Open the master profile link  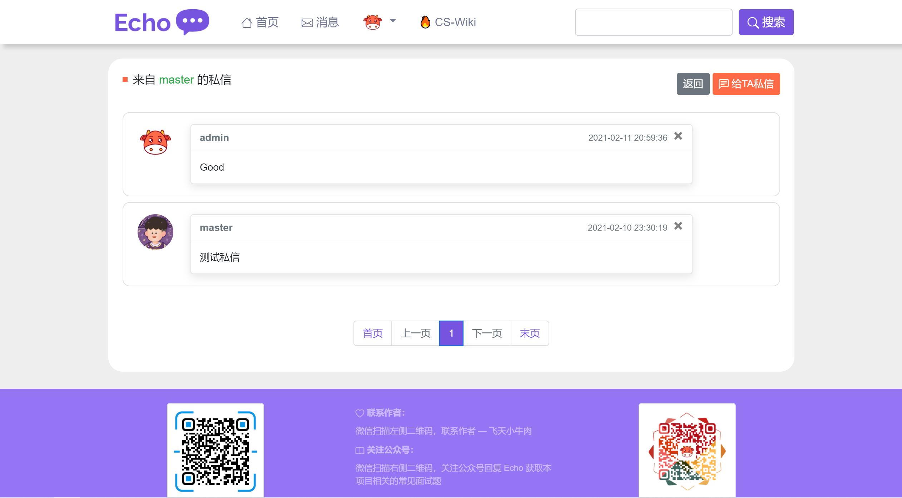tap(177, 79)
